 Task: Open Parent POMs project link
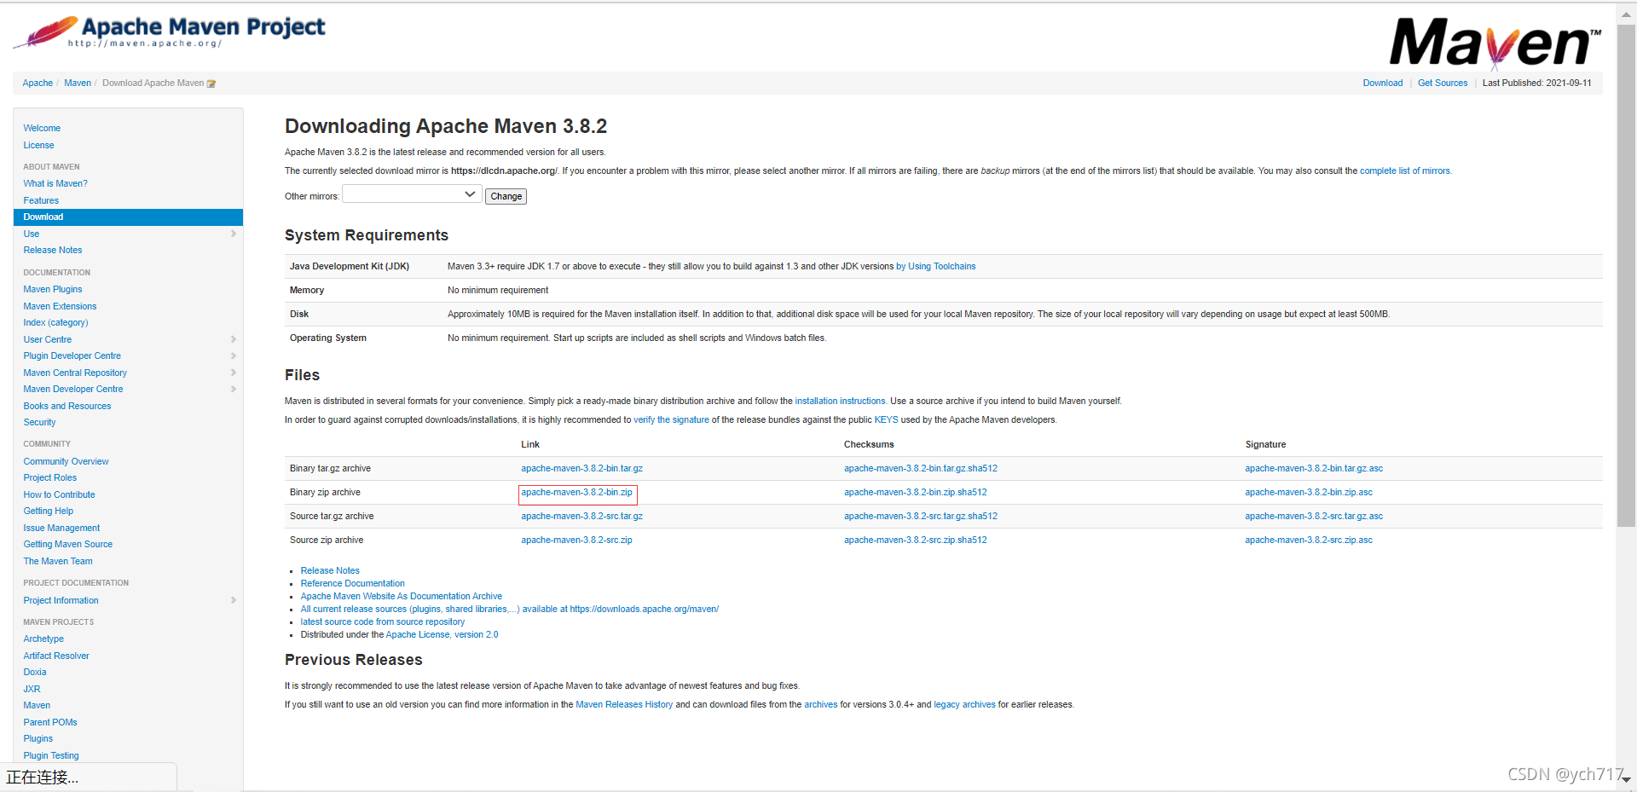[50, 722]
